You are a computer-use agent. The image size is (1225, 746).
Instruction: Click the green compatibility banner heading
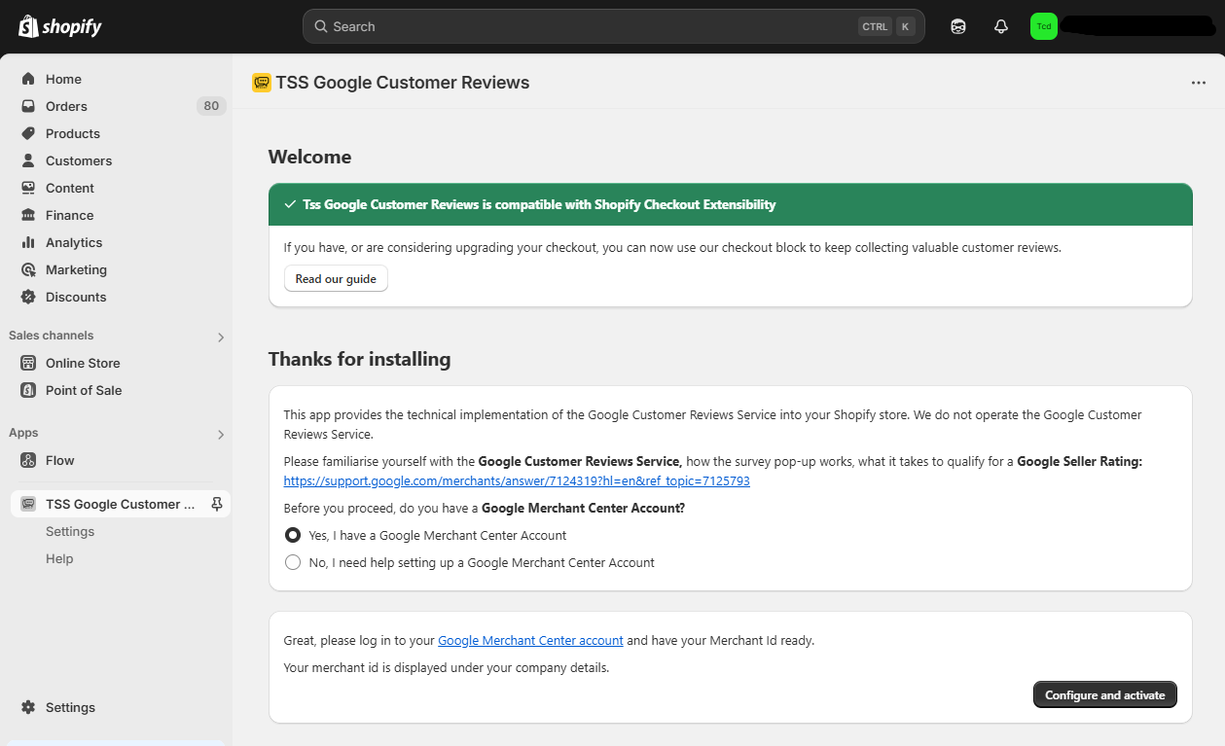click(x=539, y=204)
